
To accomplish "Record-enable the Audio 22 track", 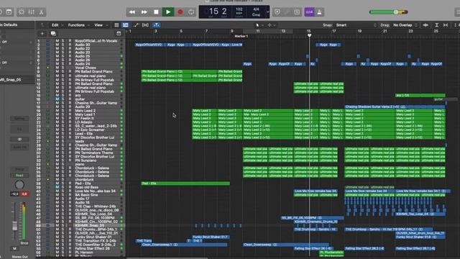I will 70,49.
